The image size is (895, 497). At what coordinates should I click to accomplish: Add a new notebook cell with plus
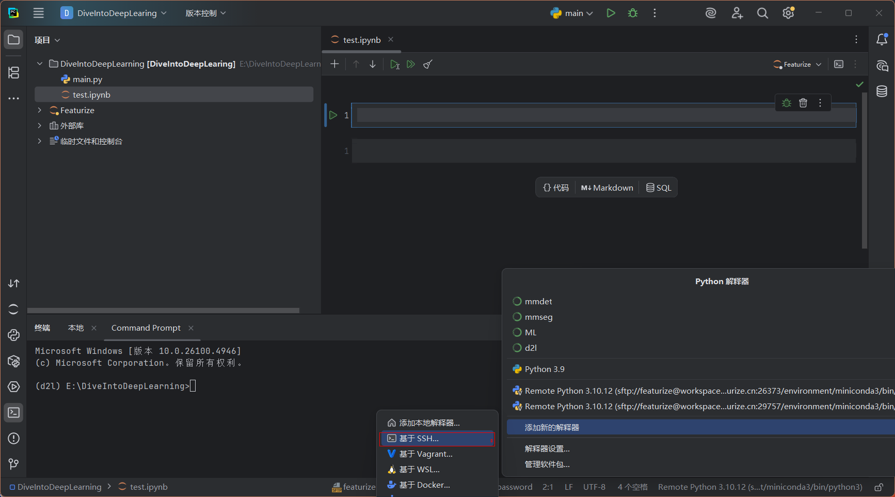(x=334, y=64)
